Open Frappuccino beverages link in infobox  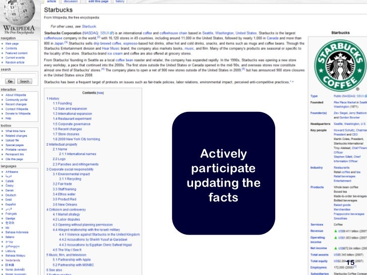349,214
